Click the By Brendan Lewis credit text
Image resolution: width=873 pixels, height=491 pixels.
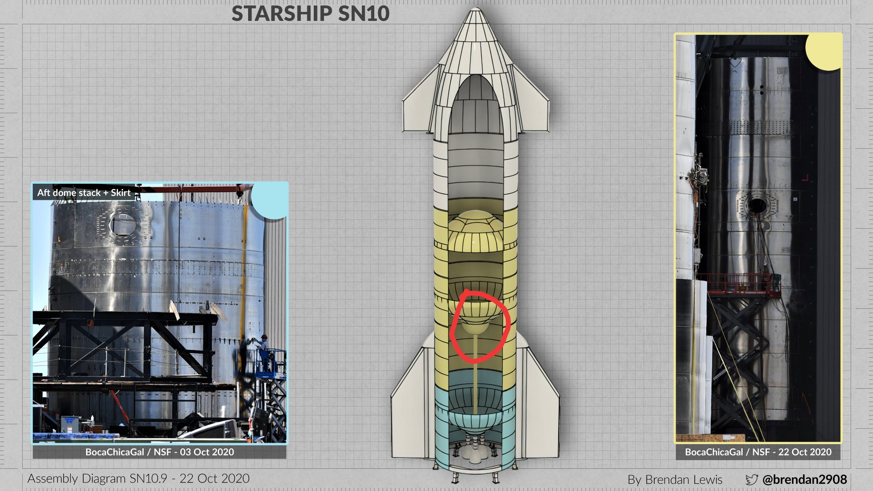click(x=676, y=479)
